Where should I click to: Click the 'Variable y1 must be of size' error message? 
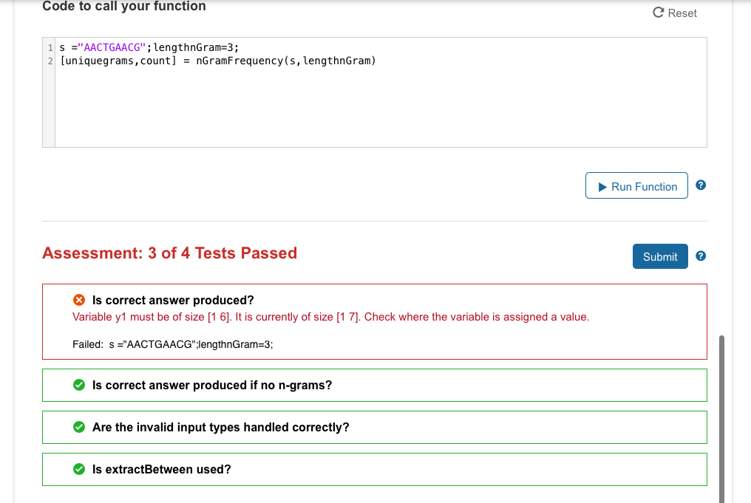[x=330, y=317]
